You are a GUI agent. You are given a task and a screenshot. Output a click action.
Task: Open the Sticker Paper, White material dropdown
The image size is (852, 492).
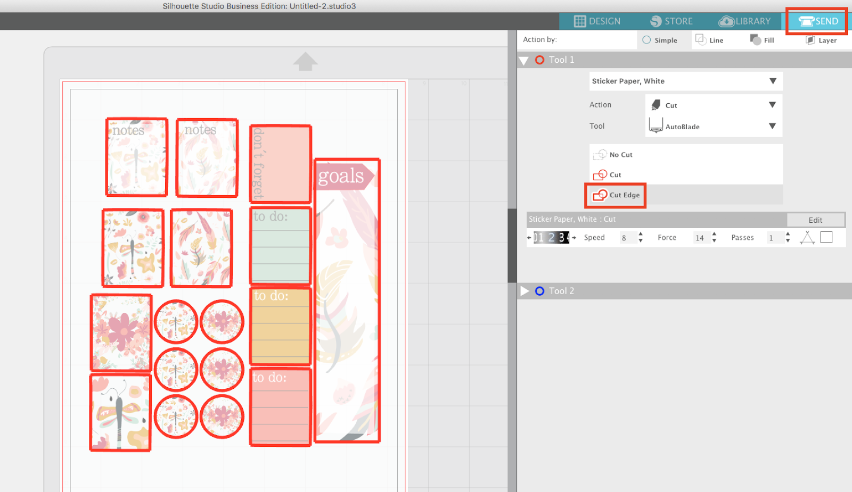point(773,81)
